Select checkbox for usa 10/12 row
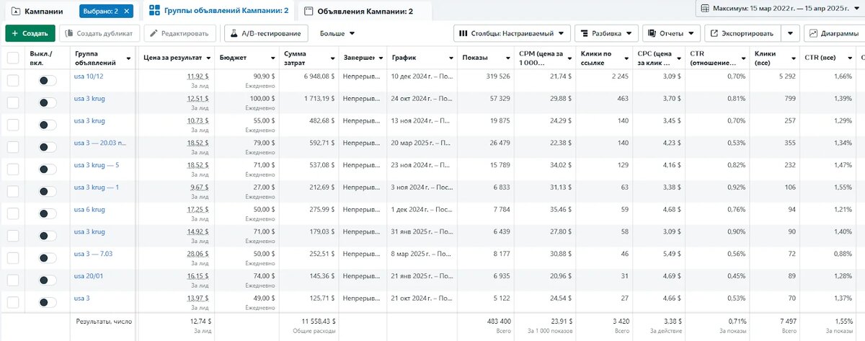This screenshot has height=341, width=865. pyautogui.click(x=13, y=81)
